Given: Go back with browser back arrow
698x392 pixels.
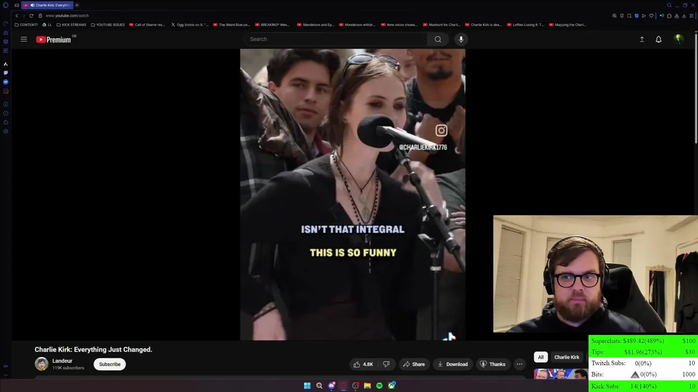Looking at the screenshot, I should tap(16, 16).
